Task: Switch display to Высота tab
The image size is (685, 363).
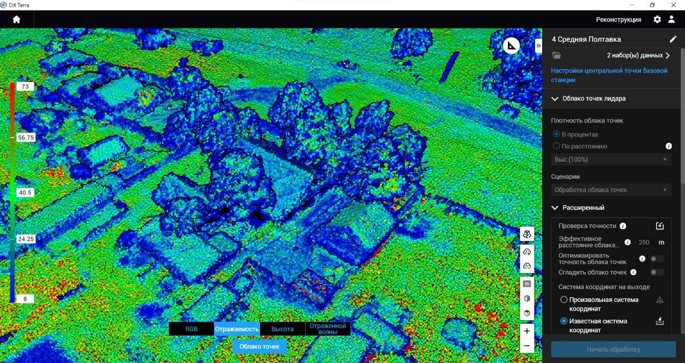Action: click(283, 329)
